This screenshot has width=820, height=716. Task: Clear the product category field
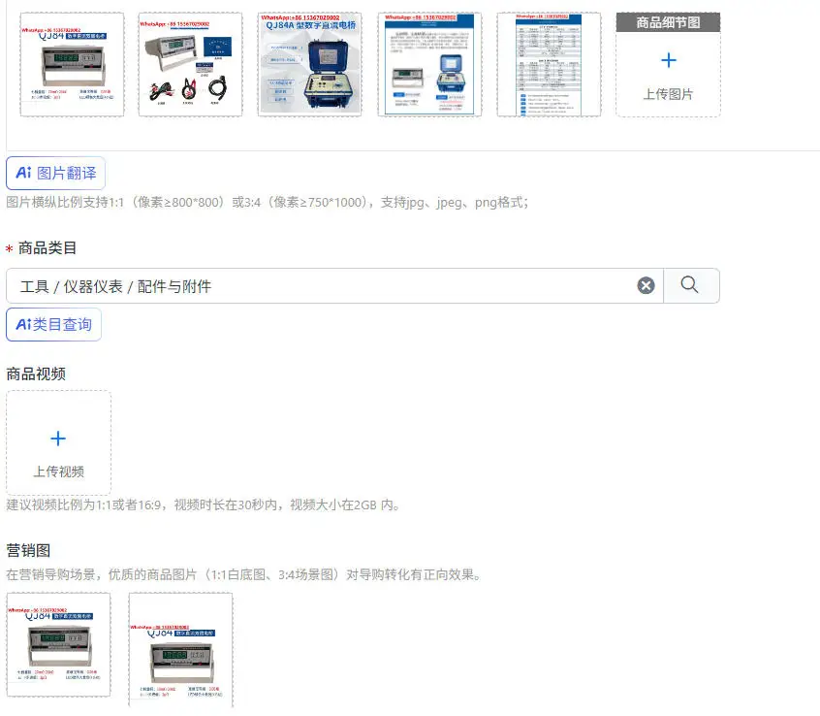pos(646,285)
